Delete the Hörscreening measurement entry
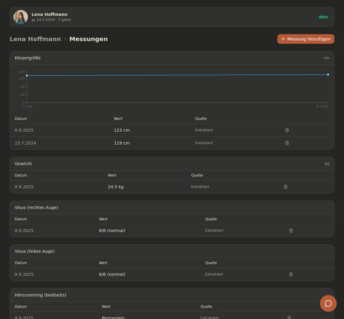 (289, 318)
